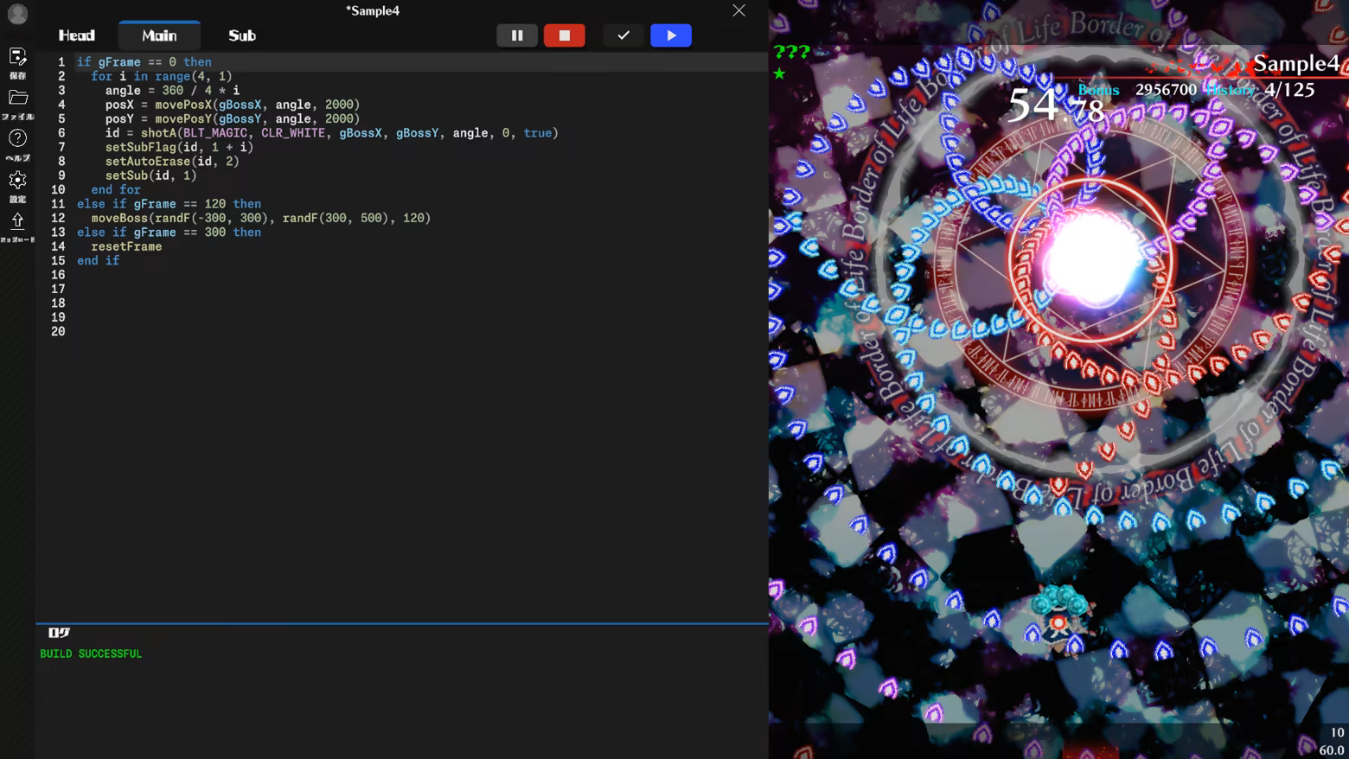Image resolution: width=1349 pixels, height=759 pixels.
Task: Click the Sample4 spell name in the game view
Action: click(x=1295, y=63)
